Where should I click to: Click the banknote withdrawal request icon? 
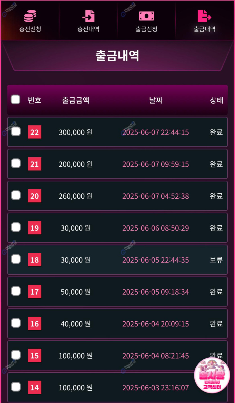146,16
